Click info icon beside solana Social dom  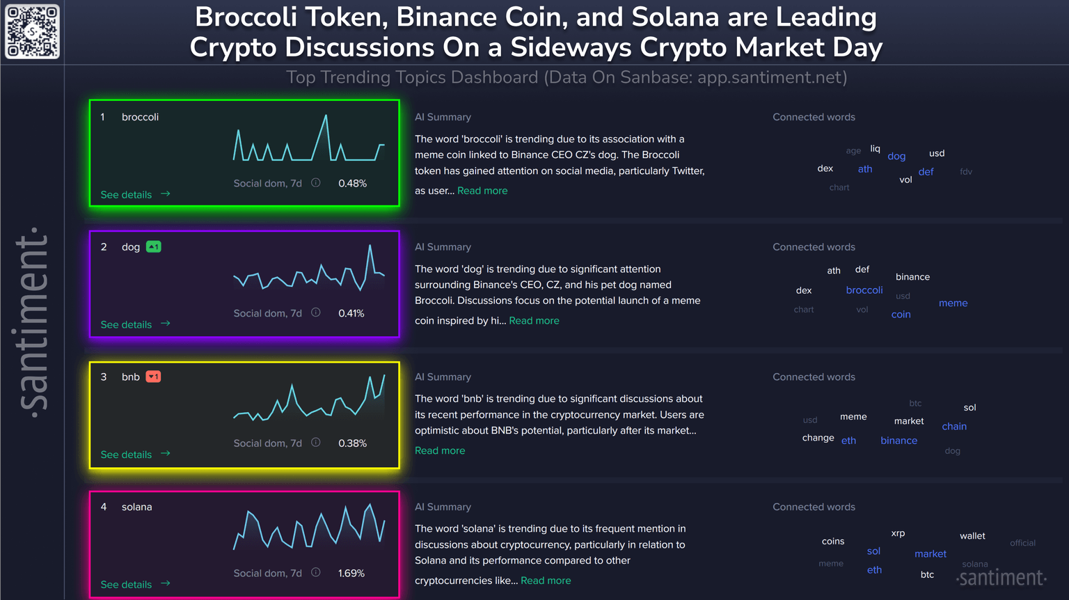coord(316,573)
